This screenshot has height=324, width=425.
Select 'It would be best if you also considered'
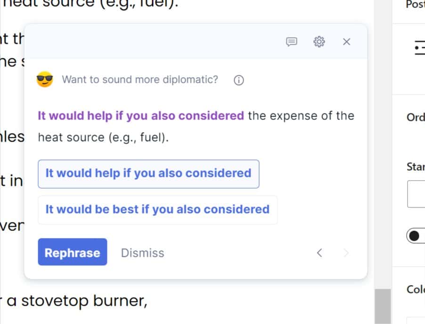(158, 210)
